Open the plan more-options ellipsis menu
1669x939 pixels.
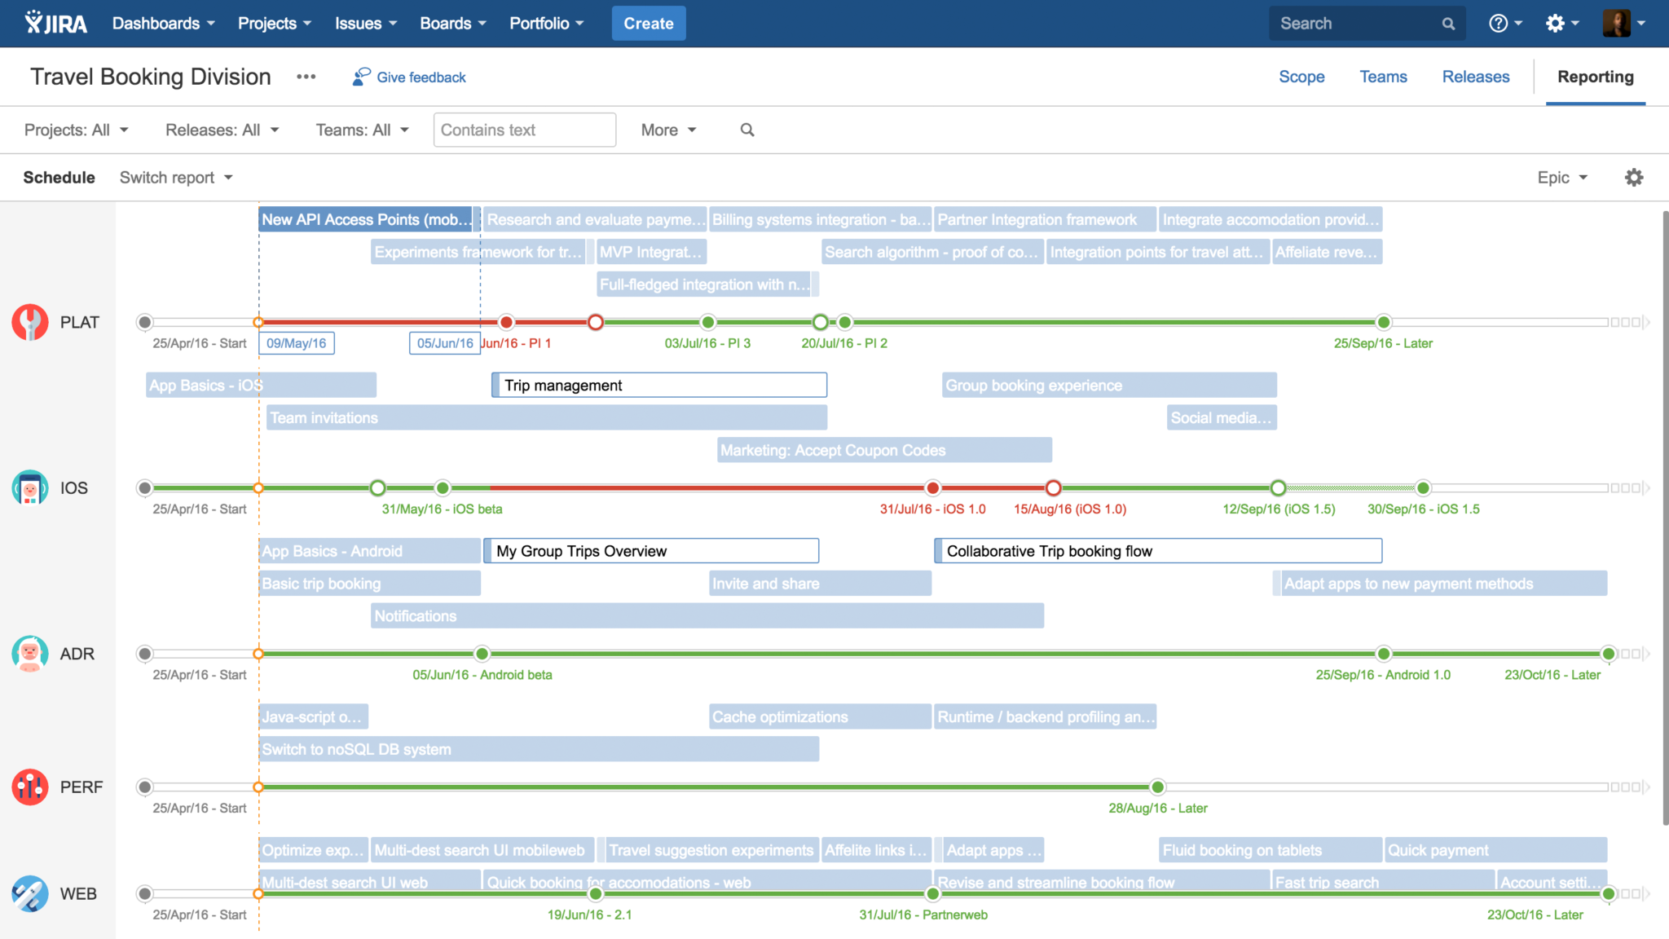pos(306,77)
